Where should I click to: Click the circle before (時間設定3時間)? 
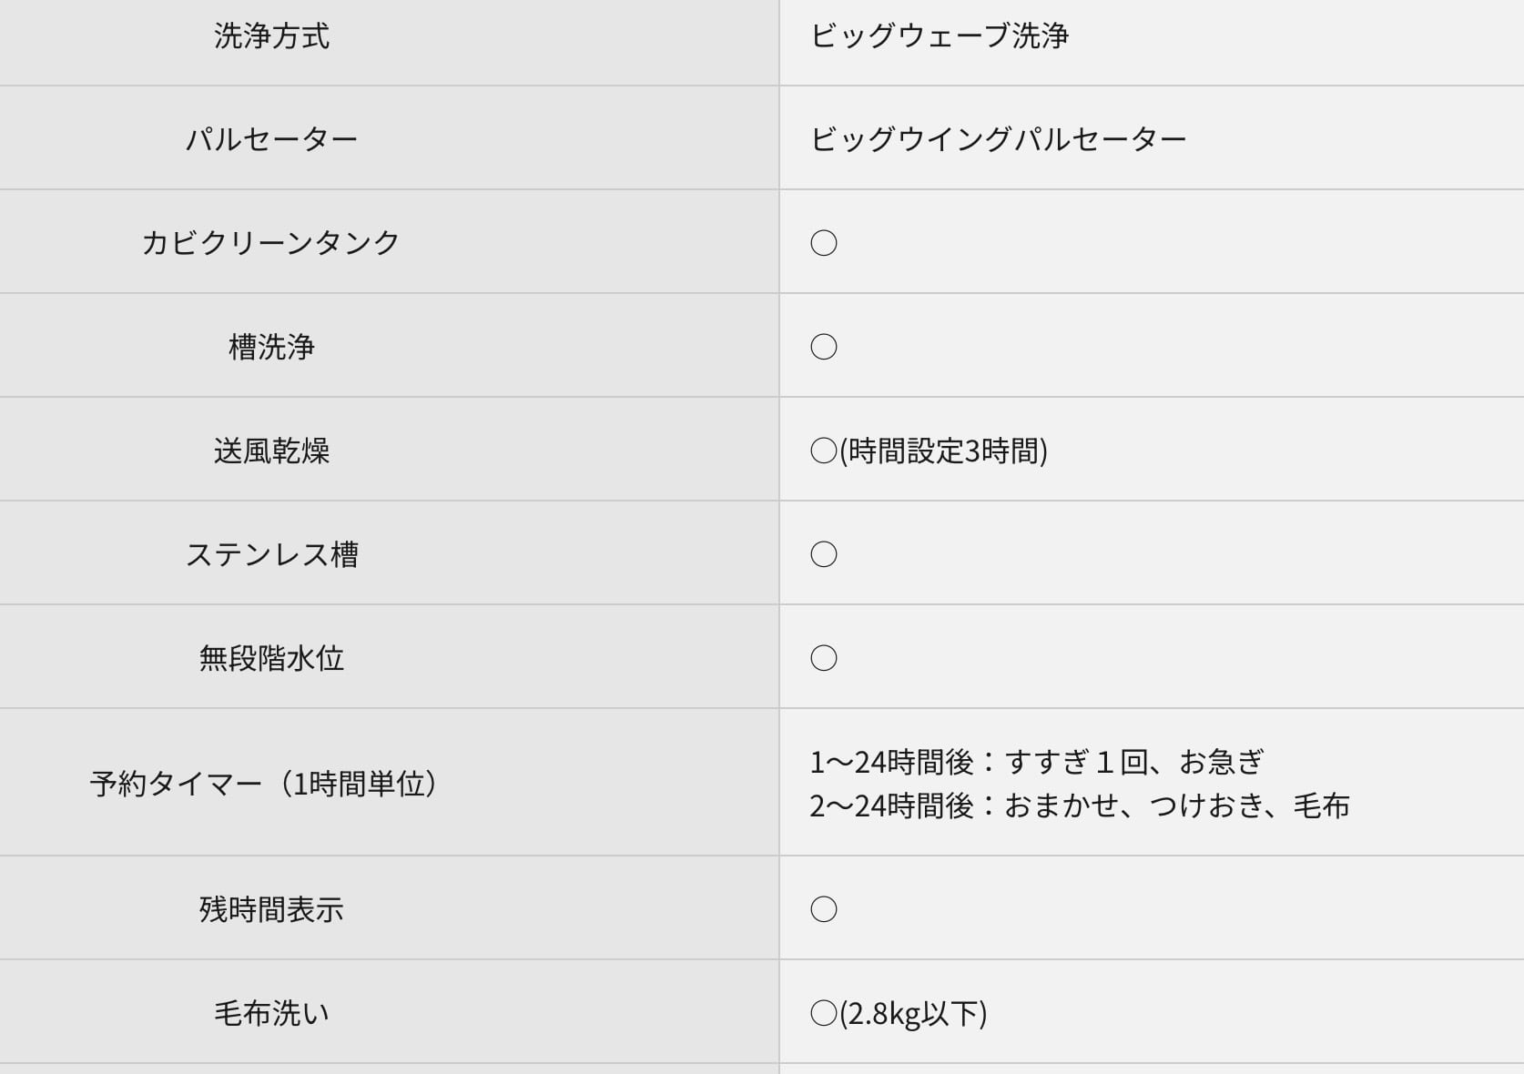[823, 451]
